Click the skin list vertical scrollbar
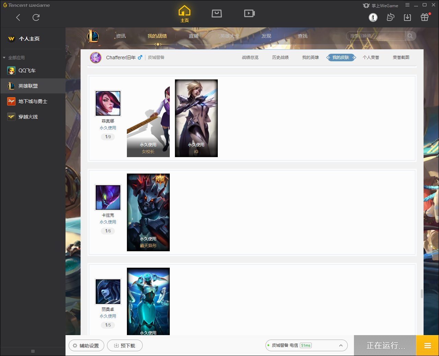 [x=422, y=294]
